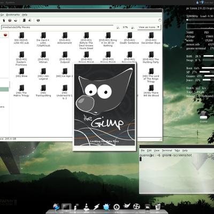Open the View menu in the terminal window
Viewport: 214px width, 214px height.
(x=157, y=150)
